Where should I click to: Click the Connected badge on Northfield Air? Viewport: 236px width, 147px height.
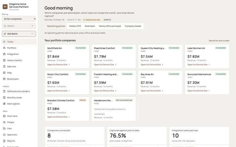[x=81, y=48]
